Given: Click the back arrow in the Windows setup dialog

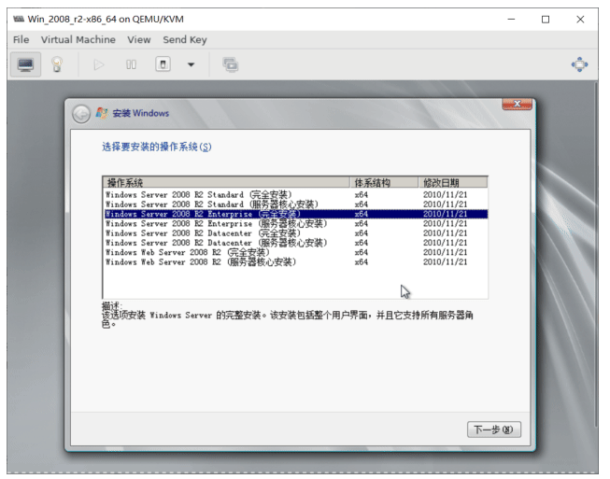Looking at the screenshot, I should (x=81, y=114).
